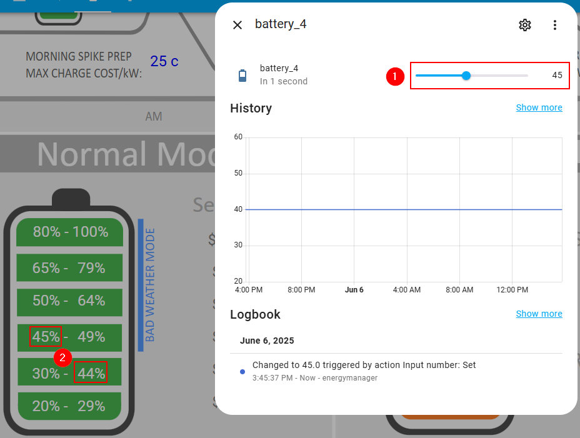The image size is (580, 438).
Task: Select the 45% - 49% battery segment
Action: point(69,337)
